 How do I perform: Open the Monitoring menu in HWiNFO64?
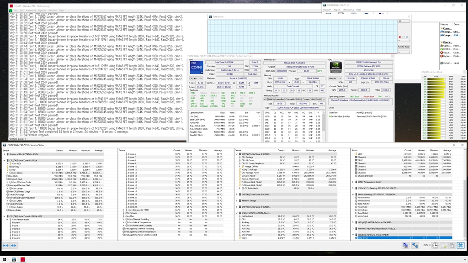[x=348, y=9]
